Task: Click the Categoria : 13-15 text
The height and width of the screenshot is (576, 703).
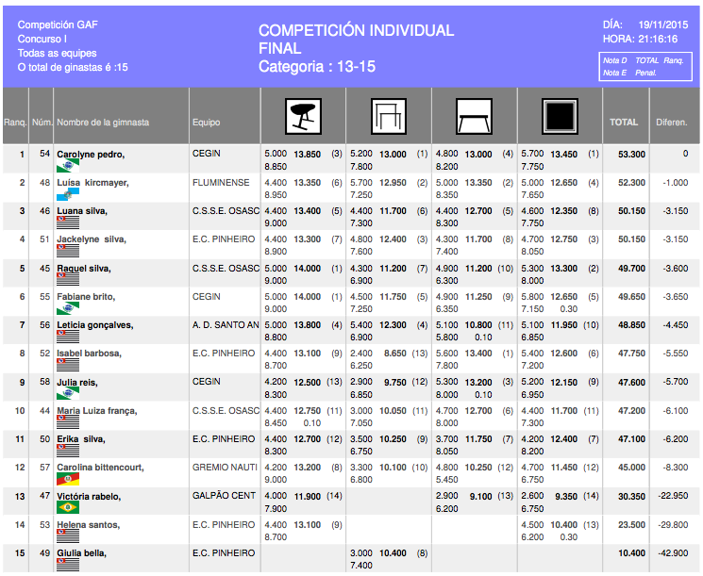Action: point(317,67)
